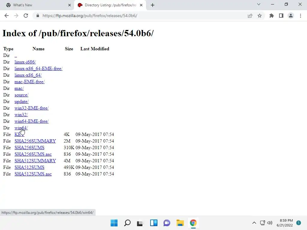Open the Widgets panel icon
This screenshot has height=230, width=307.
(x=154, y=223)
